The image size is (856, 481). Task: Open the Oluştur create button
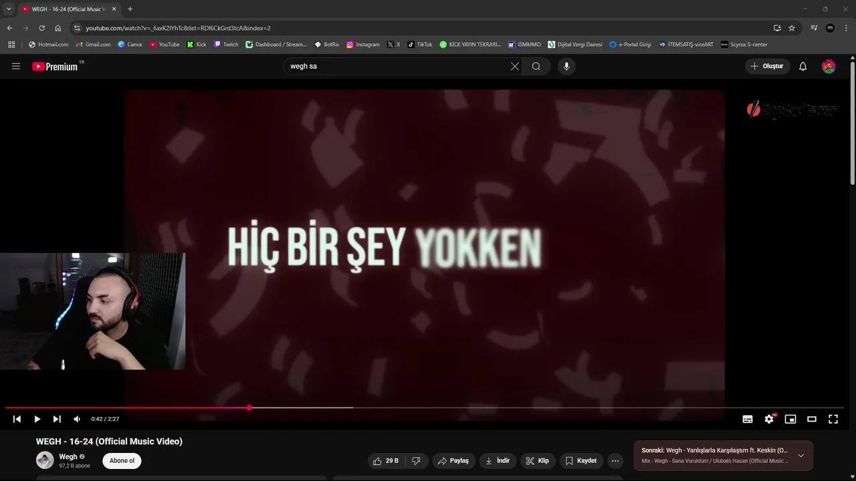pyautogui.click(x=768, y=66)
